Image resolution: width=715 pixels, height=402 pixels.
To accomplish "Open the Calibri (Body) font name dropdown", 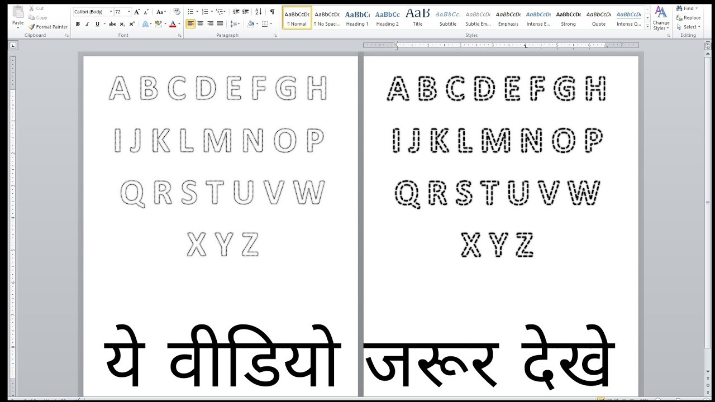I will click(111, 12).
